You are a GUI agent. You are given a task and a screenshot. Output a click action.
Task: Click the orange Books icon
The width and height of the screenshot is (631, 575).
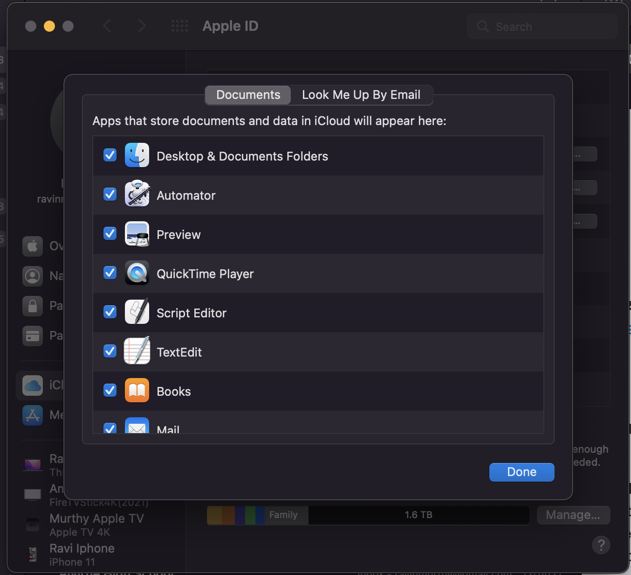pyautogui.click(x=137, y=391)
